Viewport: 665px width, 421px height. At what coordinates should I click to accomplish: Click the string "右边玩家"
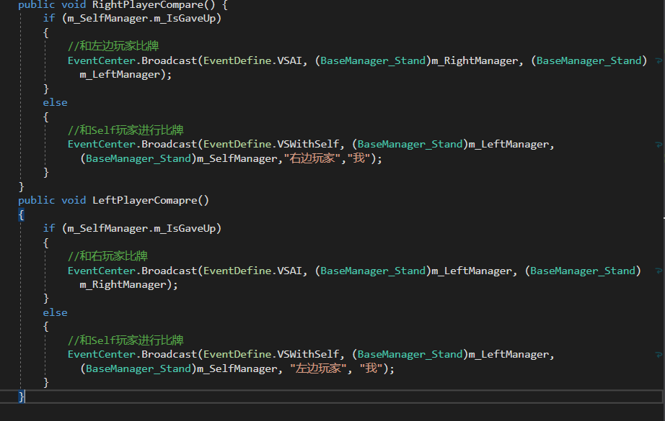click(312, 158)
